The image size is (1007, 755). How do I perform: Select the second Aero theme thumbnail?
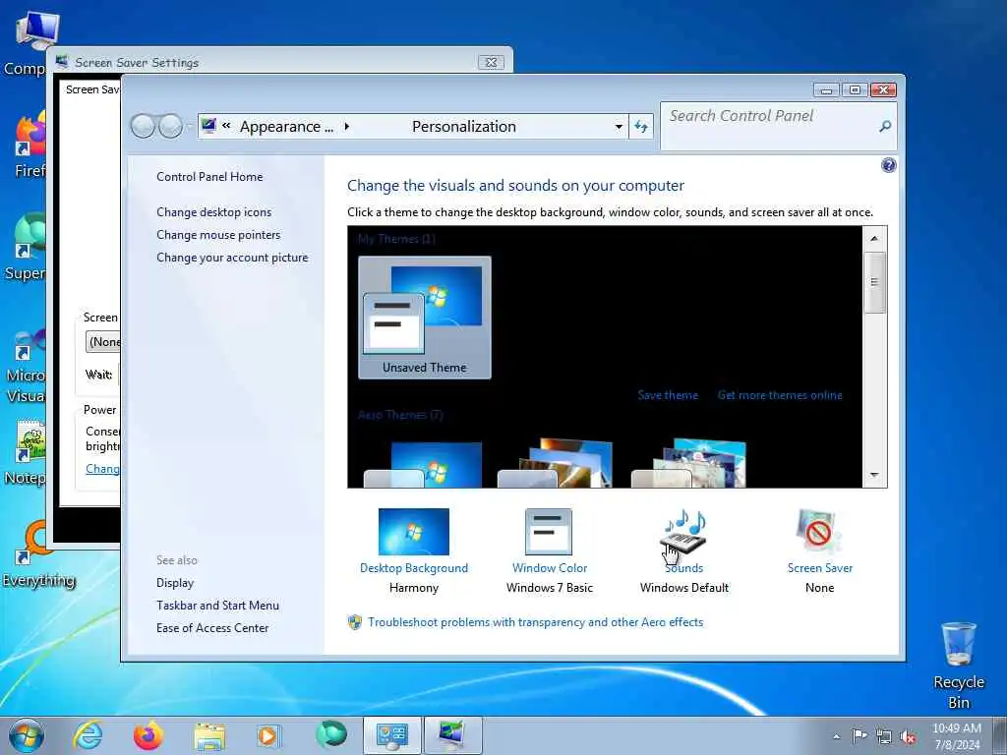coord(557,463)
